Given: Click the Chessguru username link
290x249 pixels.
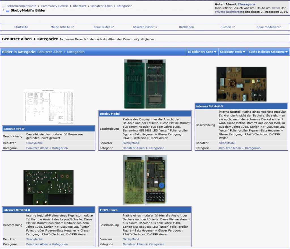Looking at the screenshot, I should 246,4.
